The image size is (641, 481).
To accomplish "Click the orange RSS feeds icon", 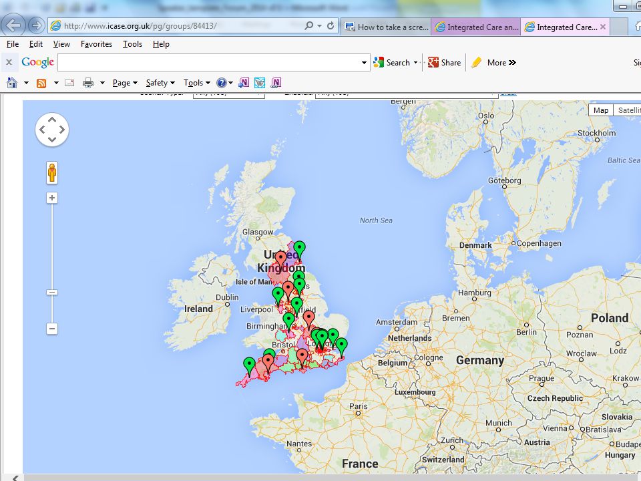I will 41,83.
